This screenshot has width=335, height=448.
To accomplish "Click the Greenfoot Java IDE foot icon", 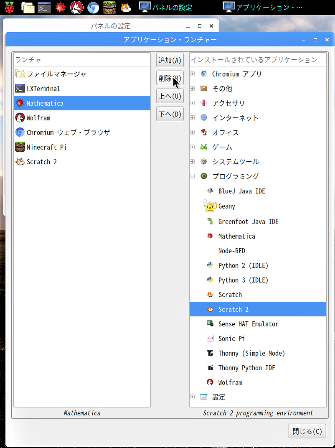I will [210, 221].
